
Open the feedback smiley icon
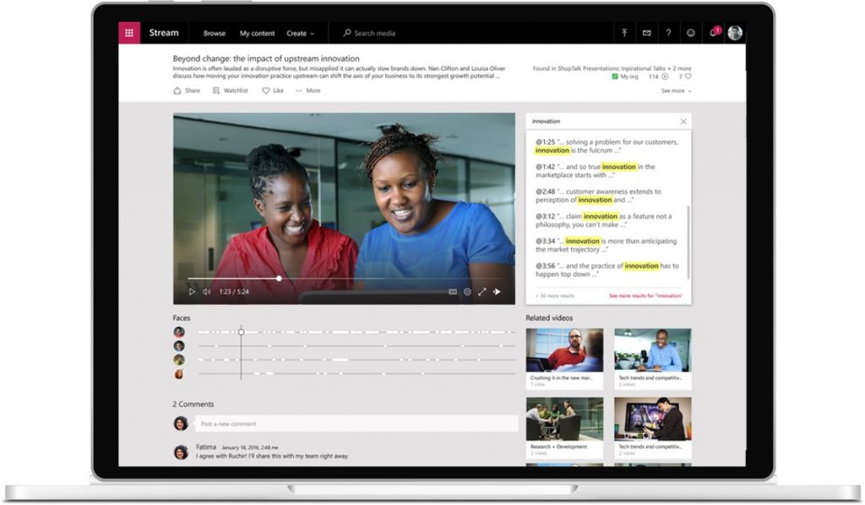(691, 33)
